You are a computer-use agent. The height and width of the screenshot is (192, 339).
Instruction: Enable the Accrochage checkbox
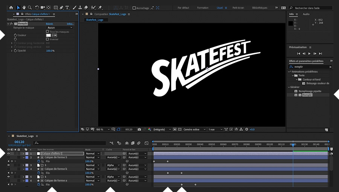click(x=134, y=8)
